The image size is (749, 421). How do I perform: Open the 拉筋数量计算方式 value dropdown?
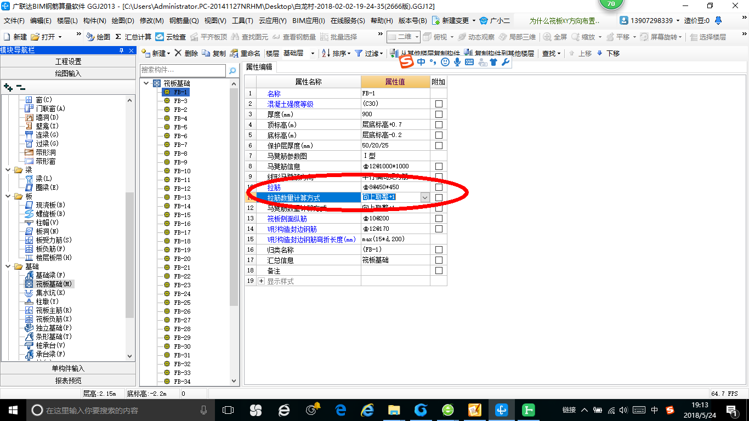425,197
